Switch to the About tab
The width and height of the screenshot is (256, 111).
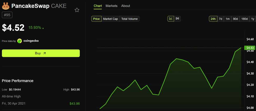[x=126, y=6]
